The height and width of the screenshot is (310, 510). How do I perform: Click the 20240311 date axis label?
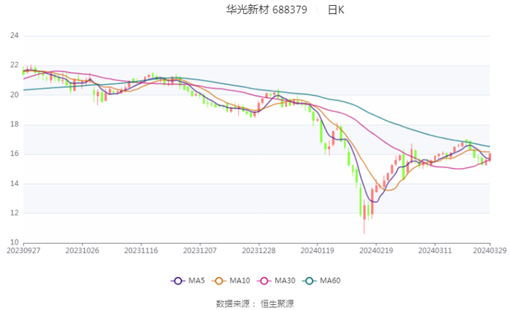[x=434, y=250]
